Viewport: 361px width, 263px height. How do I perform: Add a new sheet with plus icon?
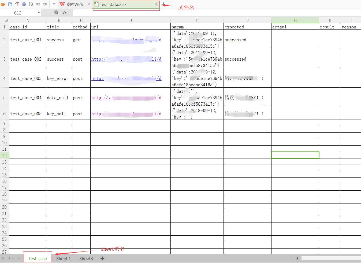tap(102, 258)
